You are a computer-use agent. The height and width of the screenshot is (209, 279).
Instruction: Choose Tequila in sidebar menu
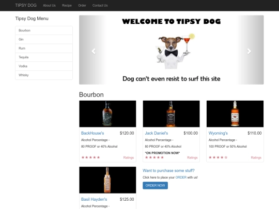(x=44, y=57)
